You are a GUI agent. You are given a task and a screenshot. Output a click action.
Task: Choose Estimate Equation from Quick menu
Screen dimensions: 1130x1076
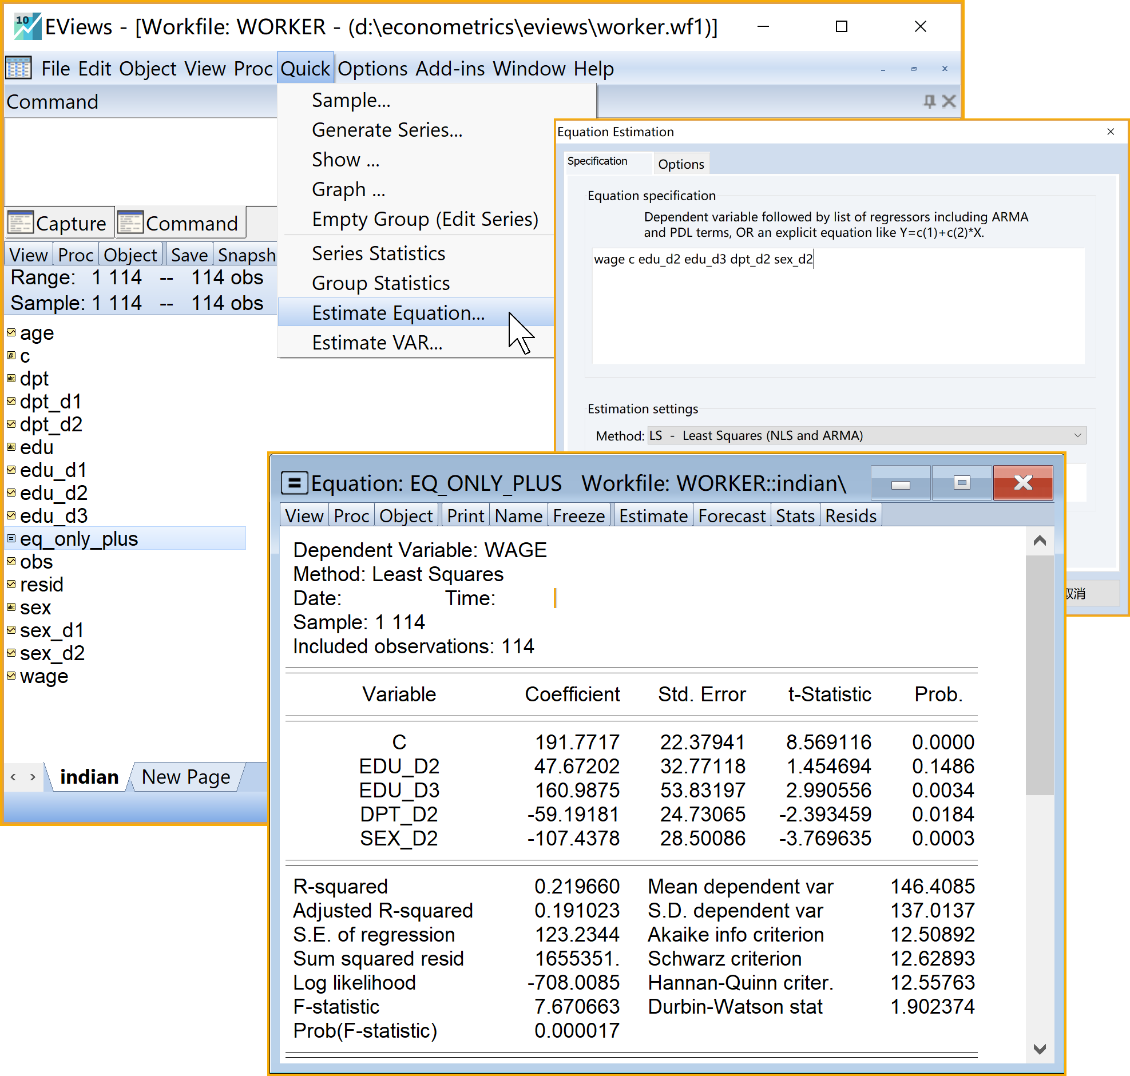[x=398, y=313]
